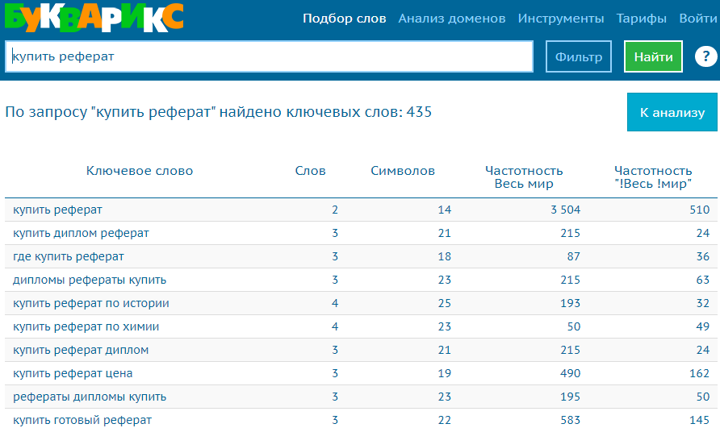Open the Тарифы page
This screenshot has width=720, height=428.
[x=641, y=19]
